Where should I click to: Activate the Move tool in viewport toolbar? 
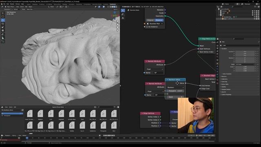point(3,20)
